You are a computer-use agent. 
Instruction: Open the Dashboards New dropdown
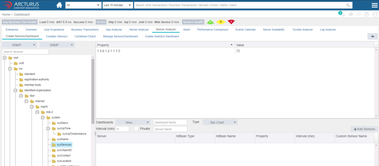pyautogui.click(x=133, y=122)
